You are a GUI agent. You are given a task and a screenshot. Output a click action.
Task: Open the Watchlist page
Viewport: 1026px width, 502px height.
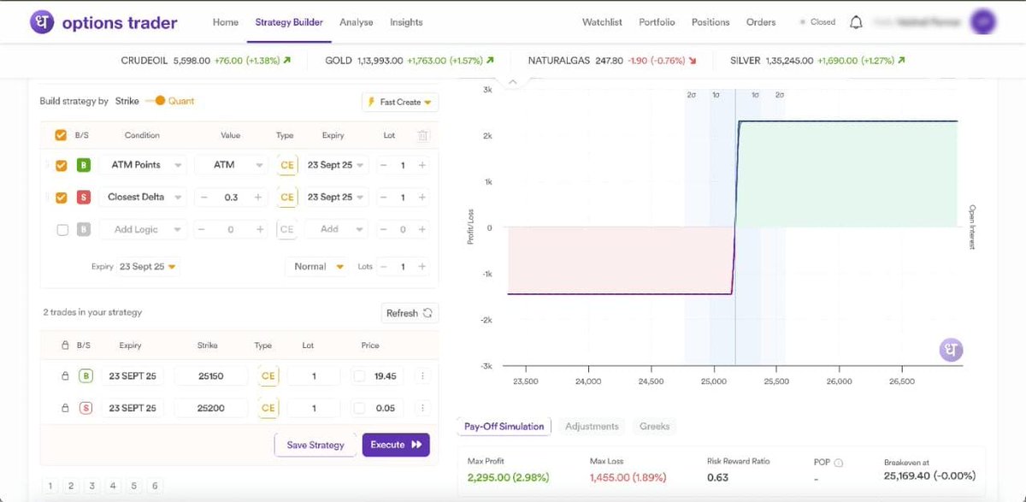pyautogui.click(x=602, y=22)
